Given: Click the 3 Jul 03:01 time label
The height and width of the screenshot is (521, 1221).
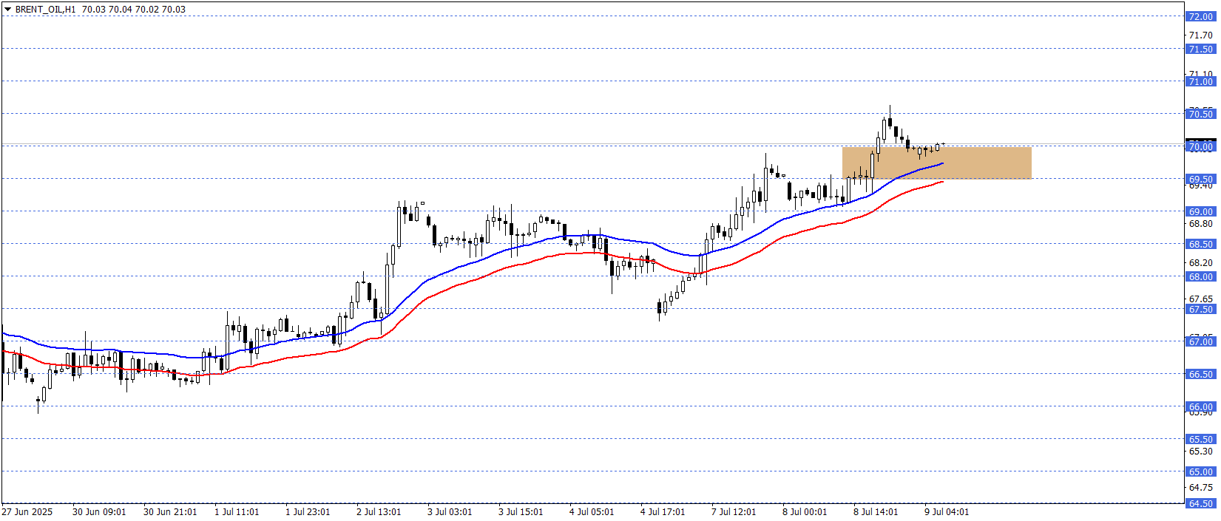Looking at the screenshot, I should coord(450,511).
